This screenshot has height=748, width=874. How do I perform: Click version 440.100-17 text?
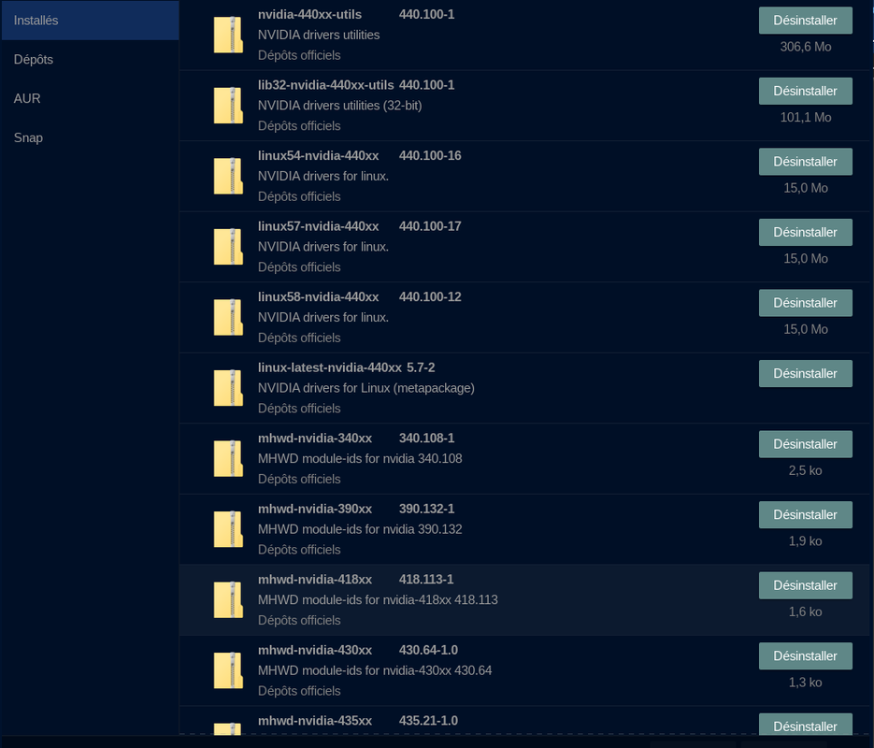pos(430,226)
